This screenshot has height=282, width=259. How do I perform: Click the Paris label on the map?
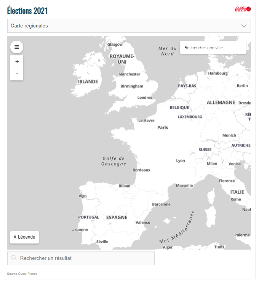pyautogui.click(x=163, y=128)
